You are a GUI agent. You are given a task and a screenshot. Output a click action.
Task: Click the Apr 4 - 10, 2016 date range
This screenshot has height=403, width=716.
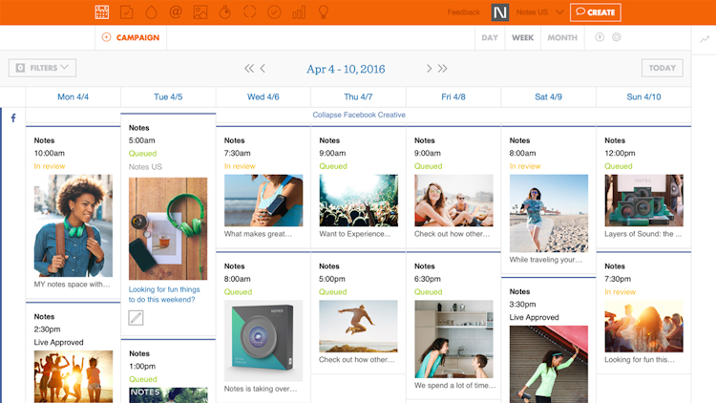coord(346,69)
